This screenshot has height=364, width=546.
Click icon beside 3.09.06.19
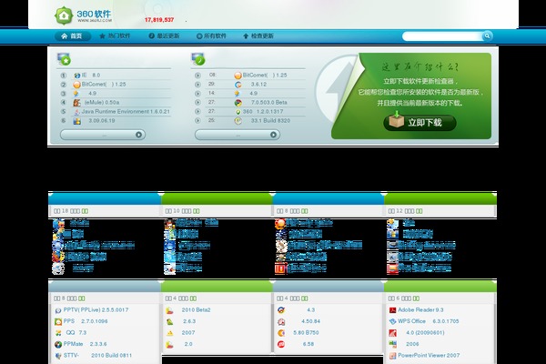point(77,121)
